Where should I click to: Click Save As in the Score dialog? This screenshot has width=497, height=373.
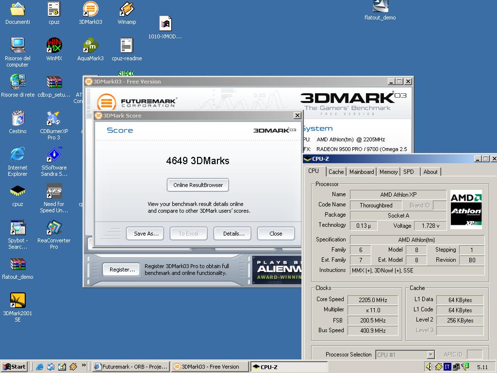point(145,234)
